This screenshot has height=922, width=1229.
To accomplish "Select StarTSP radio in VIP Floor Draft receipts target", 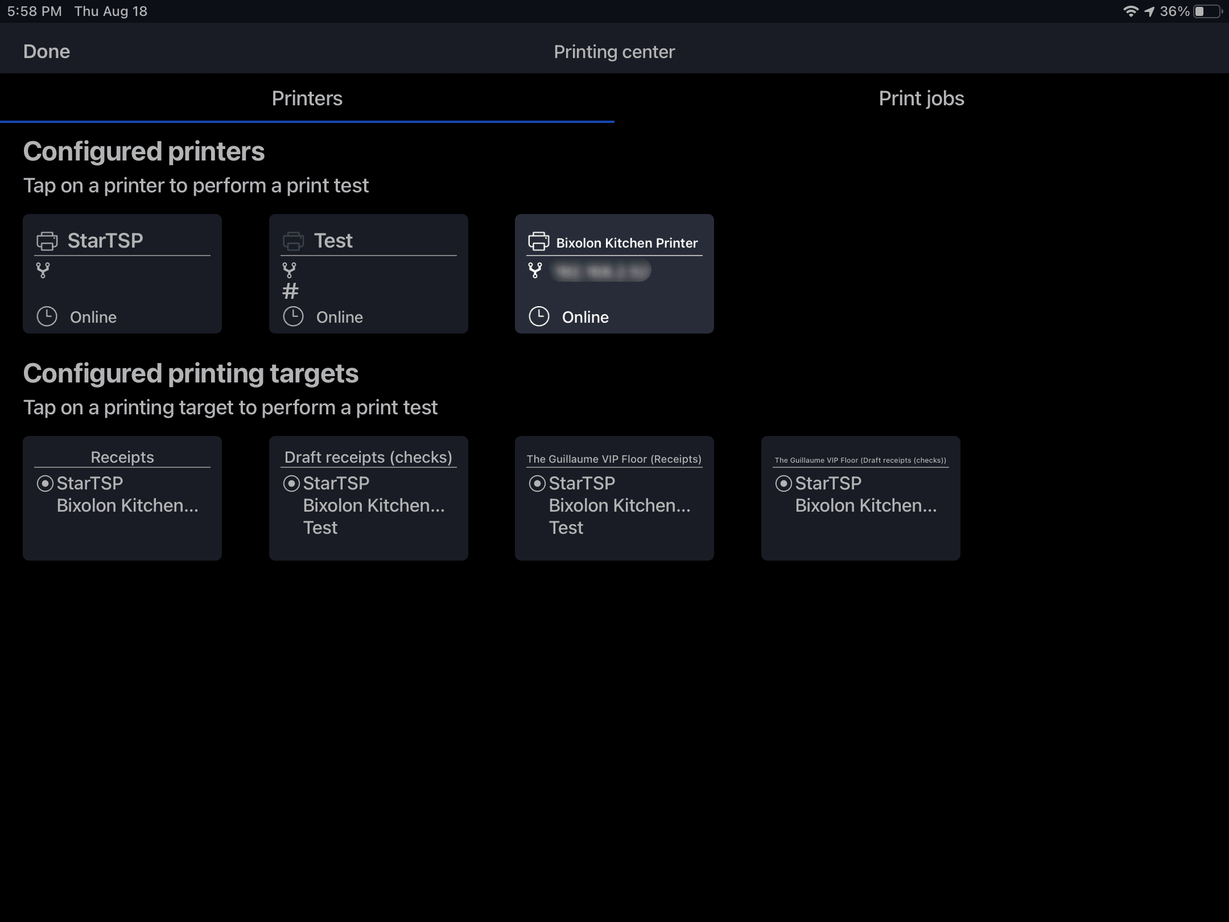I will pyautogui.click(x=783, y=484).
